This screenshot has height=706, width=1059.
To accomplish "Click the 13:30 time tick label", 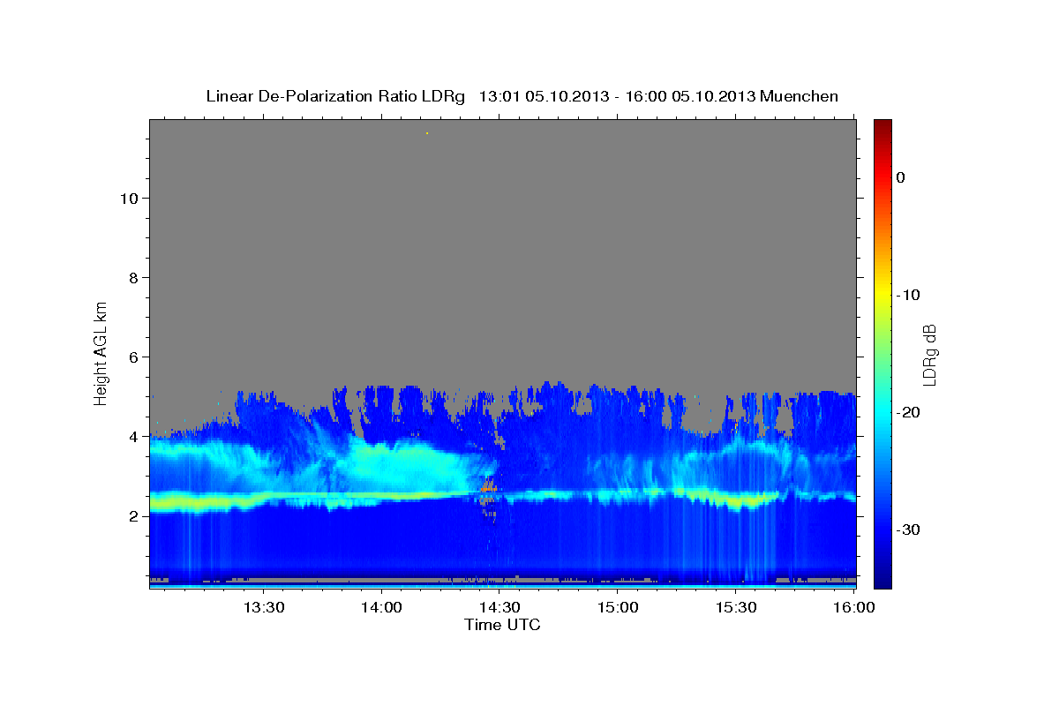I will [263, 609].
